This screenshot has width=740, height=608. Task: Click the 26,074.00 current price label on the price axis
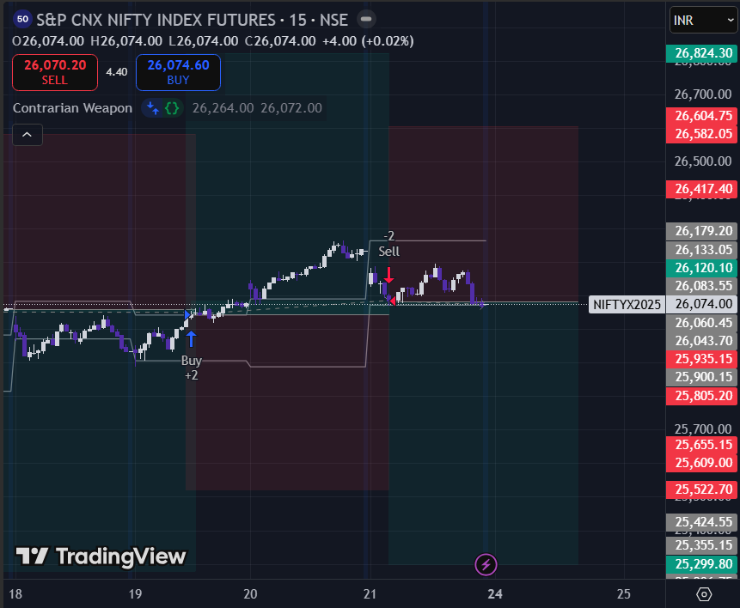click(x=703, y=304)
